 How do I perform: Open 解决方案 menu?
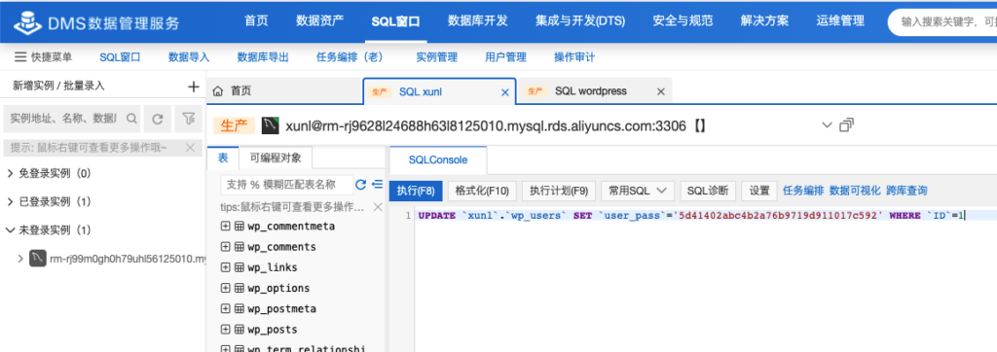pos(764,20)
